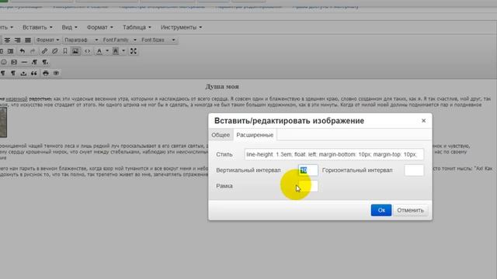Click the image thumbnail in editor
The width and height of the screenshot is (497, 279).
tap(3, 122)
